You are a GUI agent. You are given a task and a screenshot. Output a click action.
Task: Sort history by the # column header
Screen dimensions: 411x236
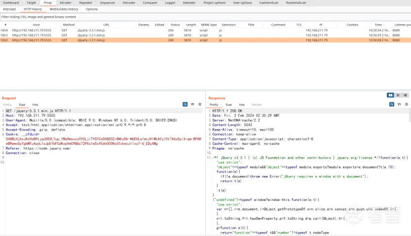pyautogui.click(x=5, y=25)
